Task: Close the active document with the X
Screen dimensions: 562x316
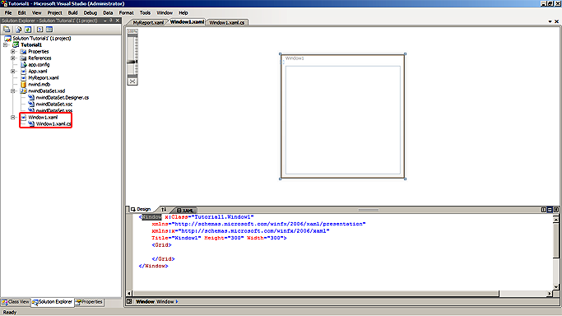Action: [556, 22]
